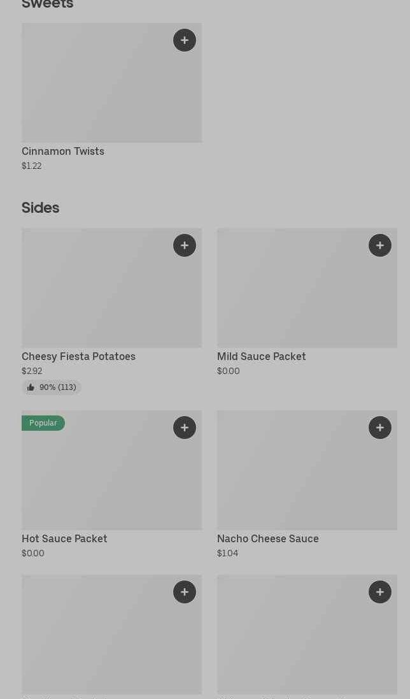Click the $1.04 Nacho Cheese price

(227, 554)
